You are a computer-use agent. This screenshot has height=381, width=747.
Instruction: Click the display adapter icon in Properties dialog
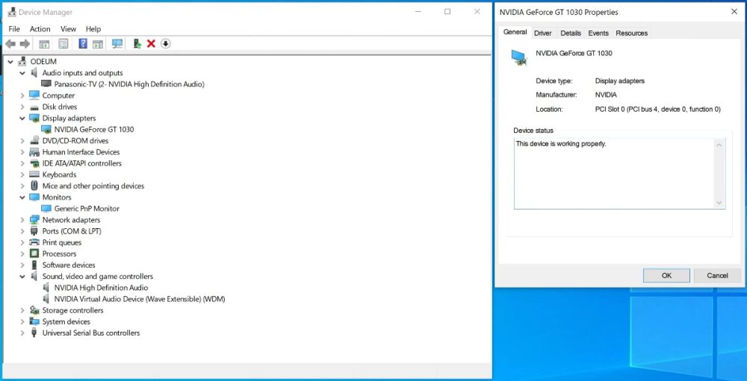pyautogui.click(x=519, y=57)
